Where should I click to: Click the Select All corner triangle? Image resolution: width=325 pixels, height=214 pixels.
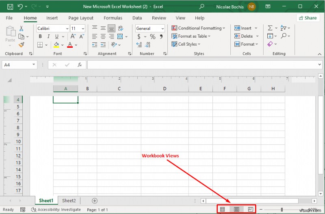[9, 80]
